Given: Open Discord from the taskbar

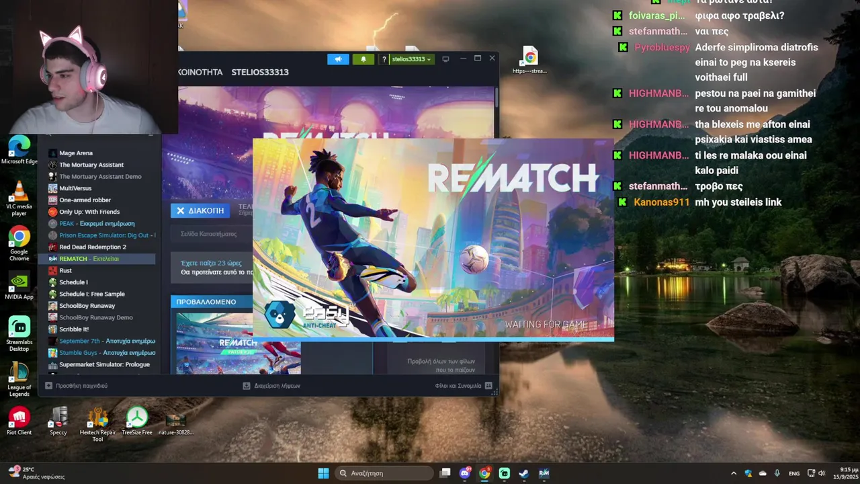Looking at the screenshot, I should [x=464, y=473].
